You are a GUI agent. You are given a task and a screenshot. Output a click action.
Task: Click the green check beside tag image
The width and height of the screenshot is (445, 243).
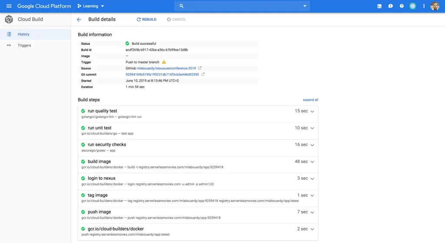(83, 195)
